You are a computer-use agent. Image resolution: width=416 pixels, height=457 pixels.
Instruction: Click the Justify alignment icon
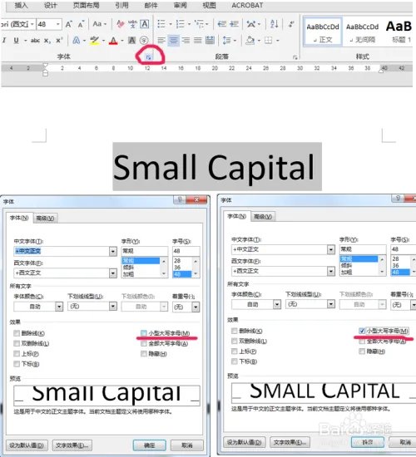point(198,40)
